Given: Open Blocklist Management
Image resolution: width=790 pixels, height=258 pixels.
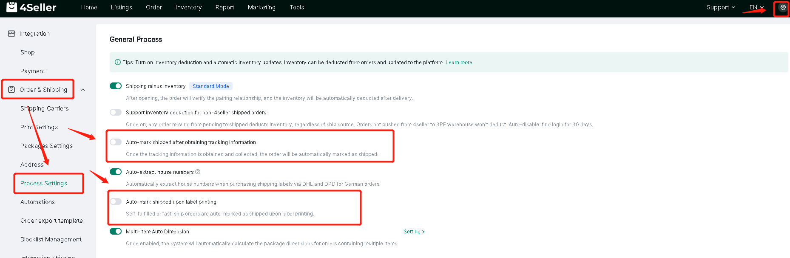Looking at the screenshot, I should pos(51,239).
